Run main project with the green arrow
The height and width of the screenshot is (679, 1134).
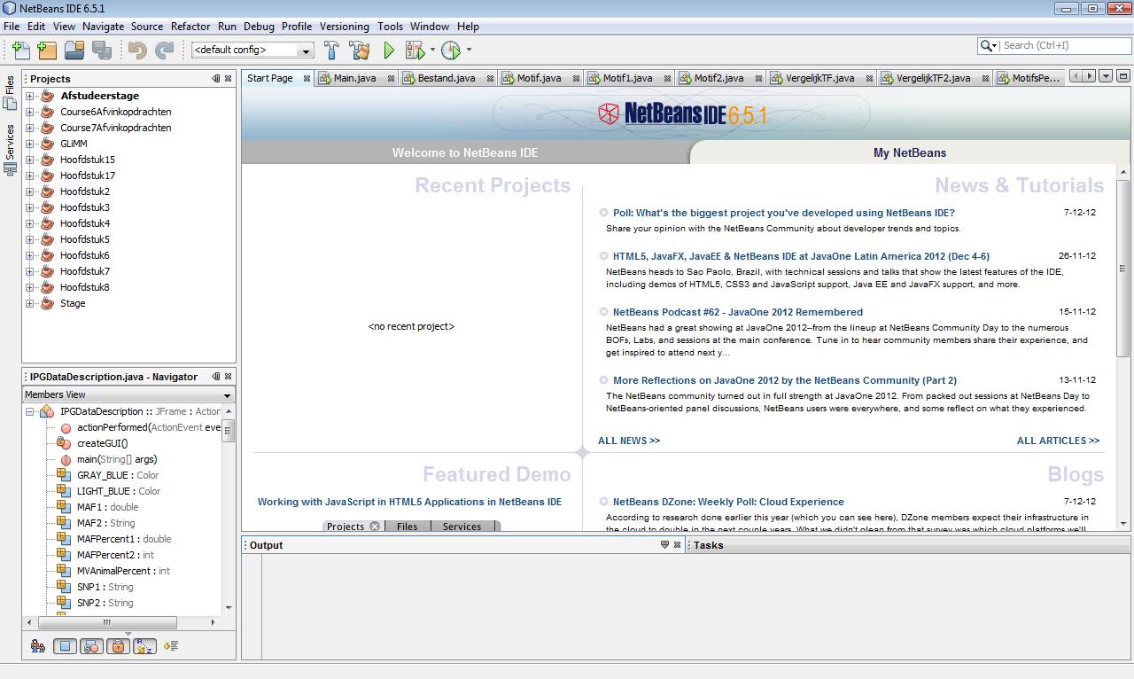(x=388, y=51)
